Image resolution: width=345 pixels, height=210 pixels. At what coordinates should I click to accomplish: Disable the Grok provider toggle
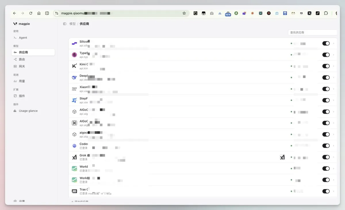coord(326,157)
